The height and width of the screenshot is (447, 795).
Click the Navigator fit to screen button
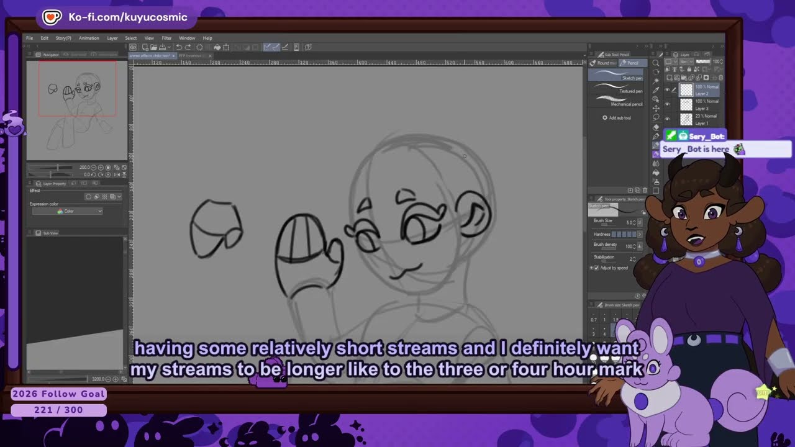108,168
